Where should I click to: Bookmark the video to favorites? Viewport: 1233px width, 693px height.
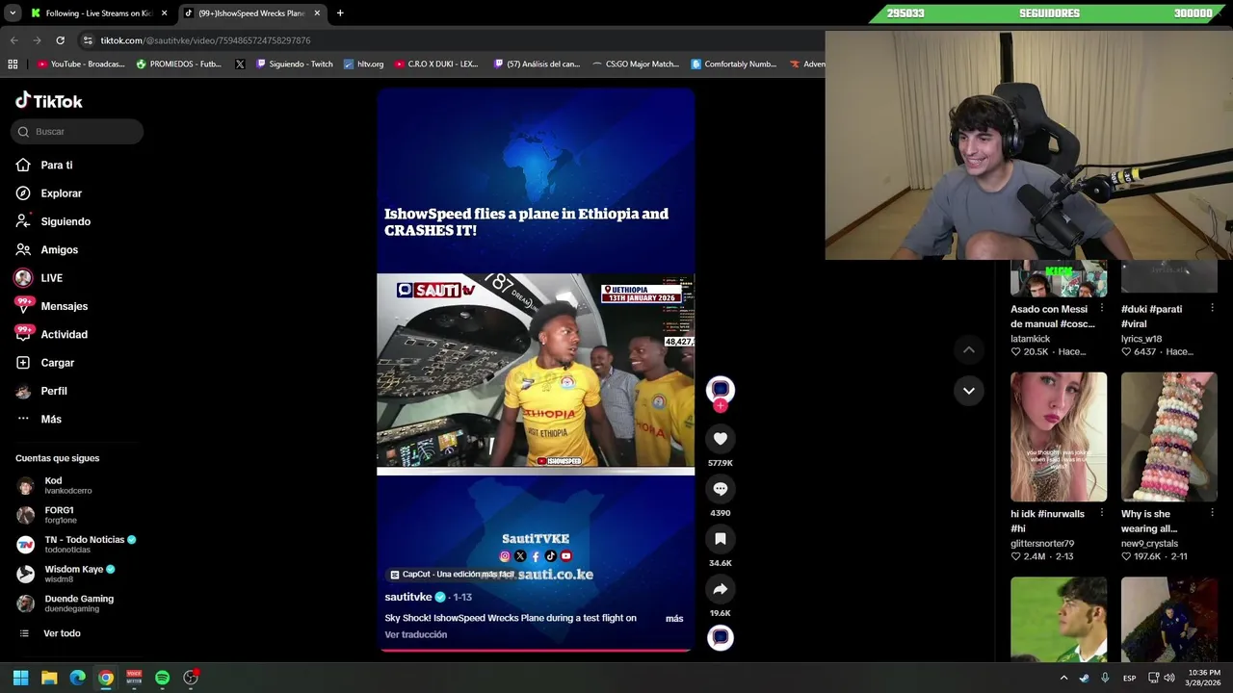pyautogui.click(x=720, y=539)
